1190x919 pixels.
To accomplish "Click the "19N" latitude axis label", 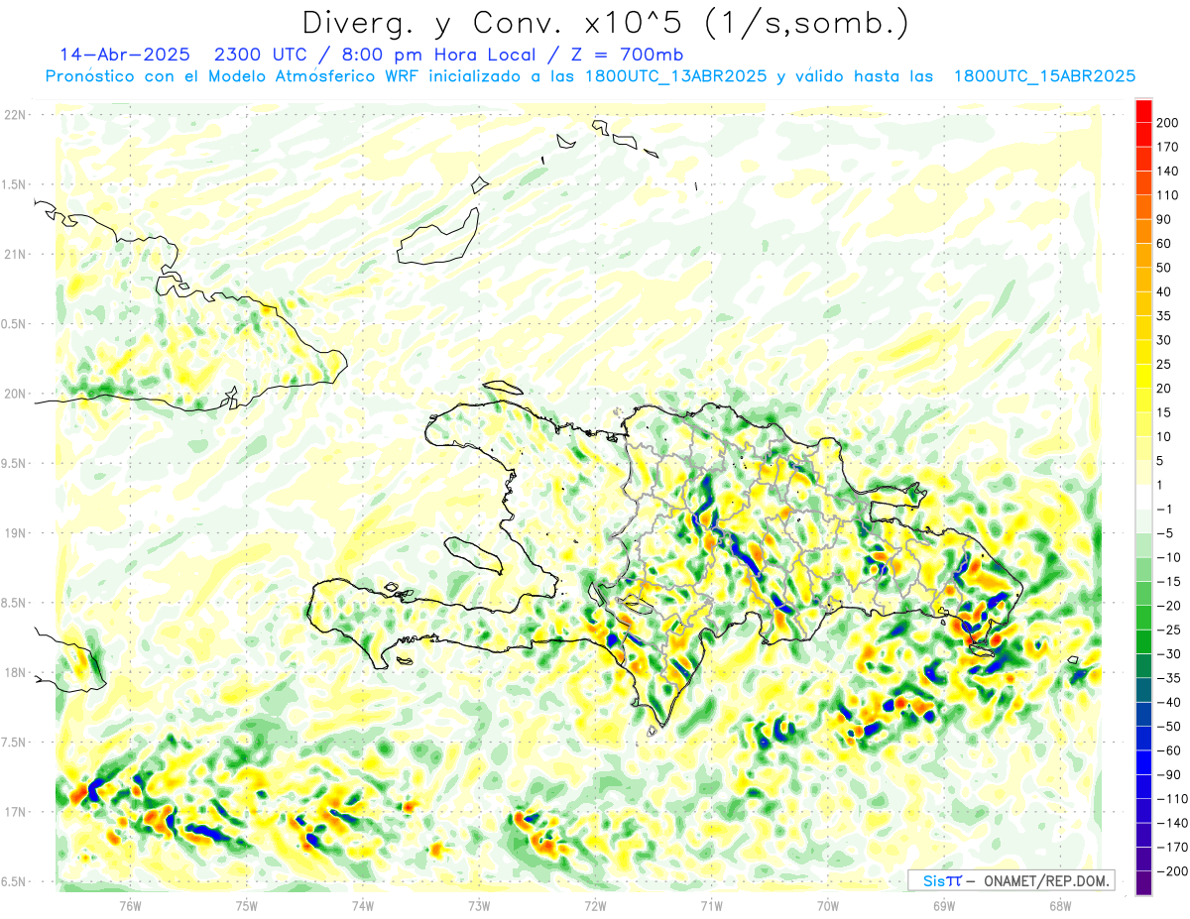I will tap(14, 532).
